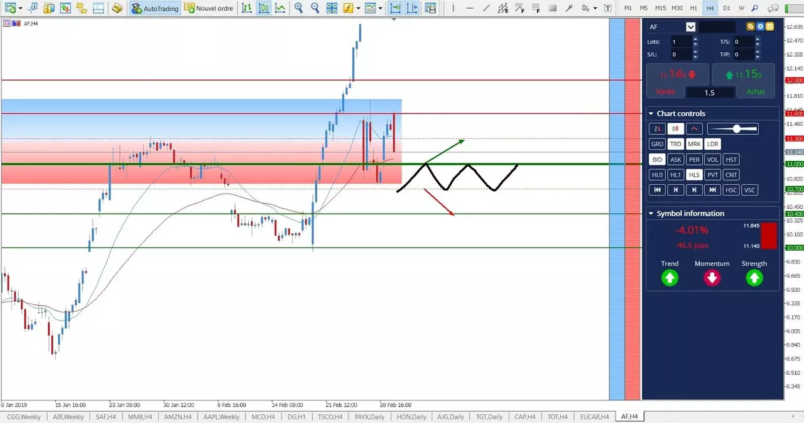The height and width of the screenshot is (423, 804).
Task: Toggle the ASK line button
Action: point(675,160)
